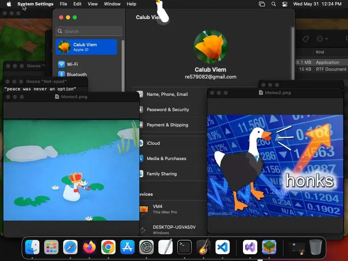Click System Settings gear in Dock
Viewport: 348px width, 261px height.
146,247
